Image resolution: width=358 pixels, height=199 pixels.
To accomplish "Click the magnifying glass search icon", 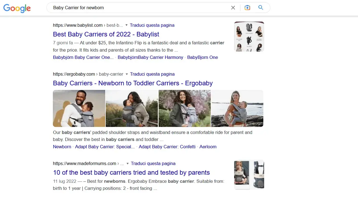I will pyautogui.click(x=261, y=8).
